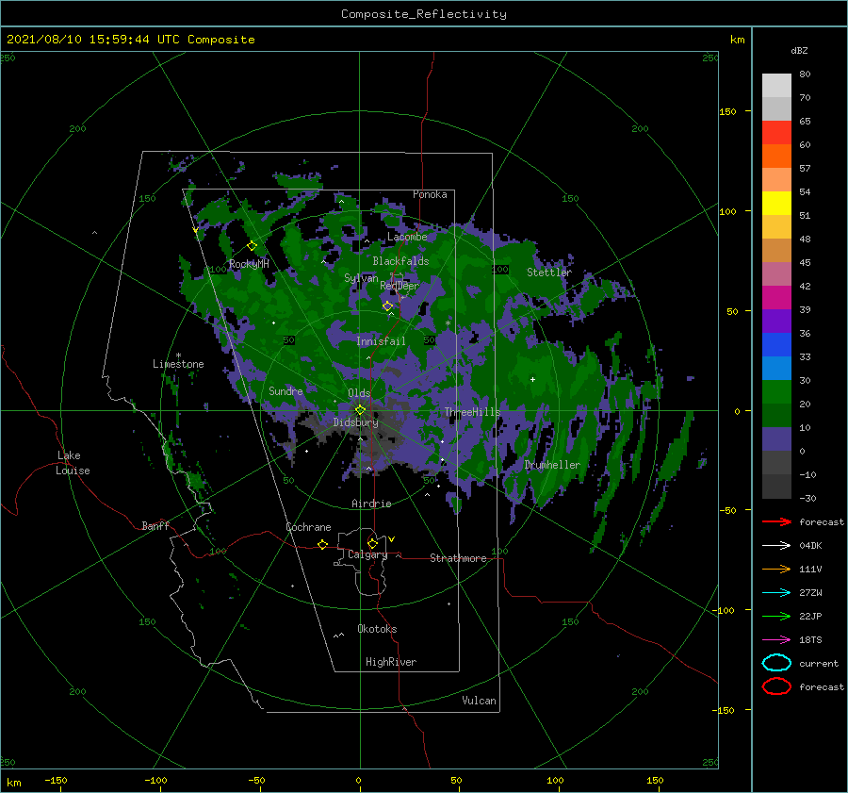Click the 'Stettler' city label

(x=549, y=273)
